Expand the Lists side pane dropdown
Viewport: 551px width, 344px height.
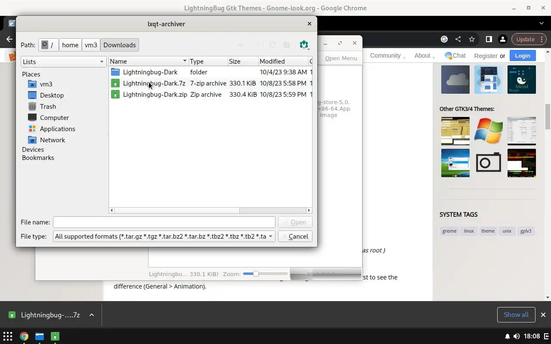click(63, 61)
